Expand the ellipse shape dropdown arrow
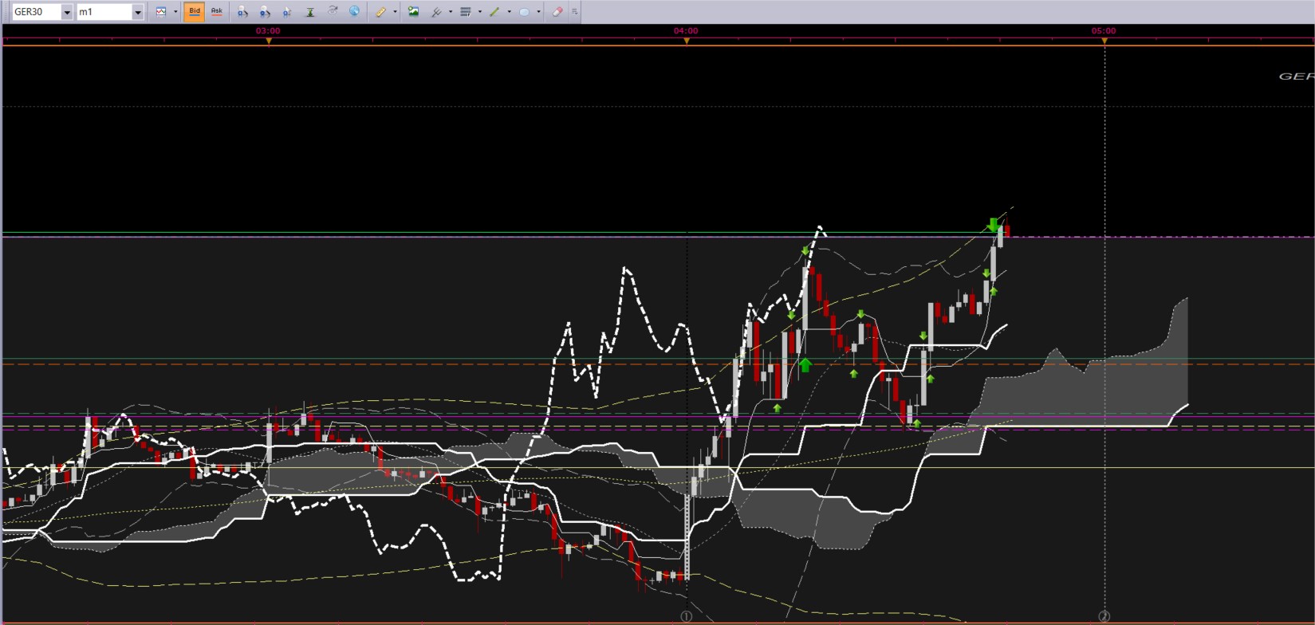The width and height of the screenshot is (1315, 625). [539, 12]
